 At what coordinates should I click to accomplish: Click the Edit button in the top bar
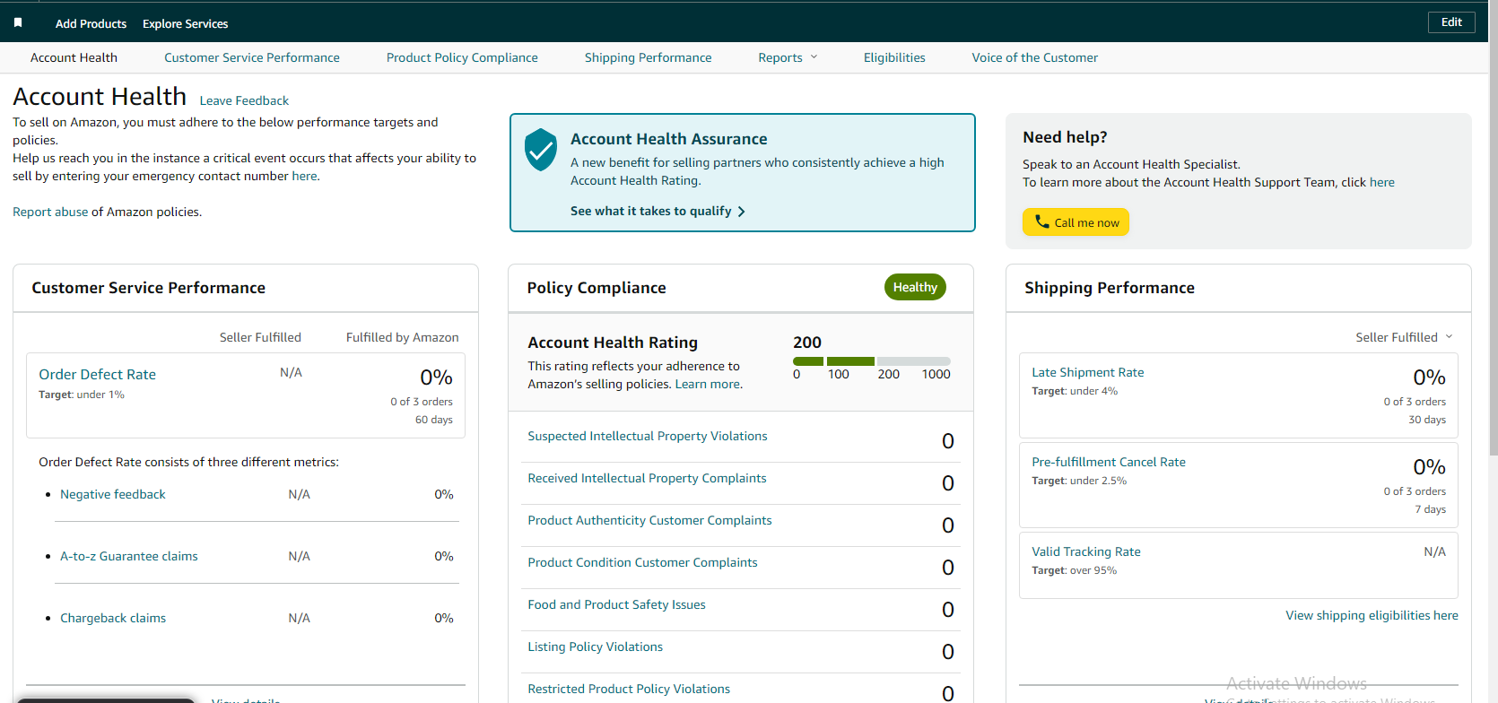(1451, 22)
